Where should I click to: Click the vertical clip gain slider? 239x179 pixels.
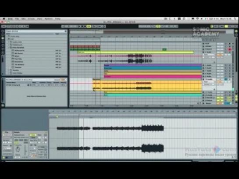tap(25, 150)
